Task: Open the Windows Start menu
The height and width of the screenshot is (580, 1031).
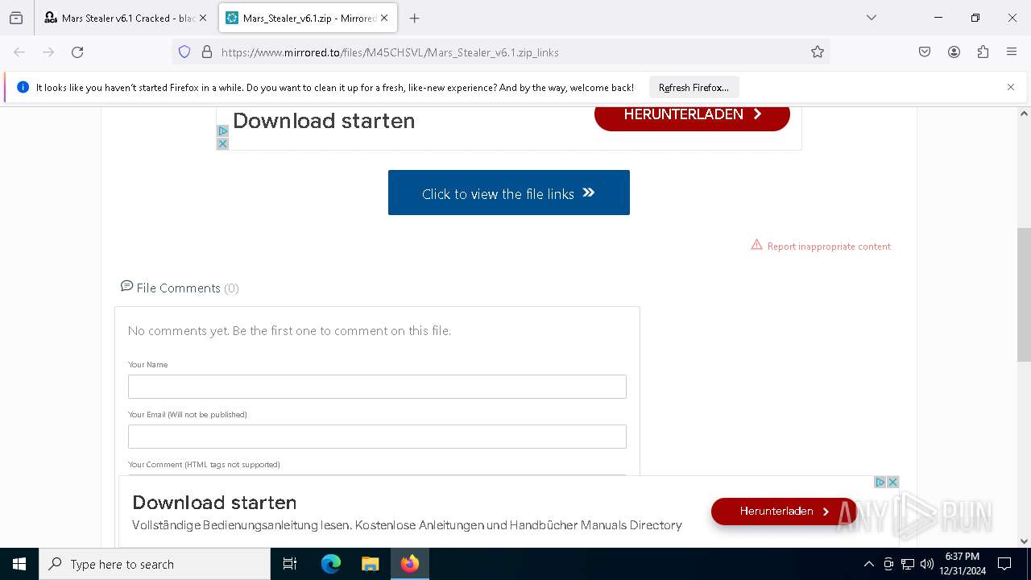Action: pos(19,564)
